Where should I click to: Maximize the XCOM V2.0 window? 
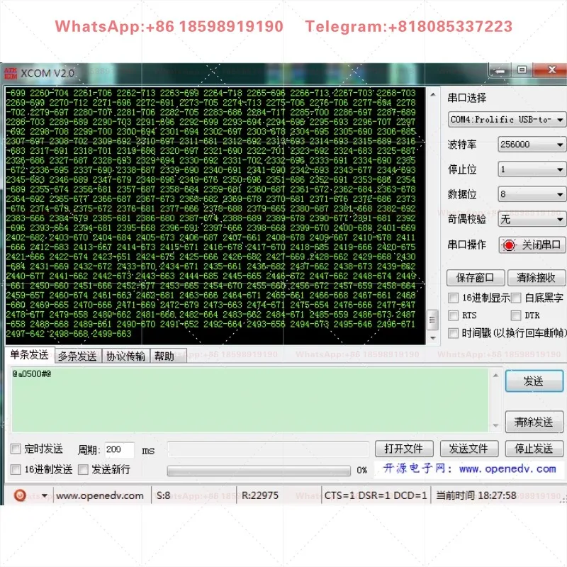522,69
